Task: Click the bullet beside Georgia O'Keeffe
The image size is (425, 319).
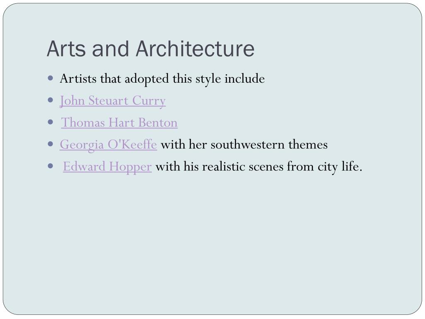Action: tap(50, 144)
